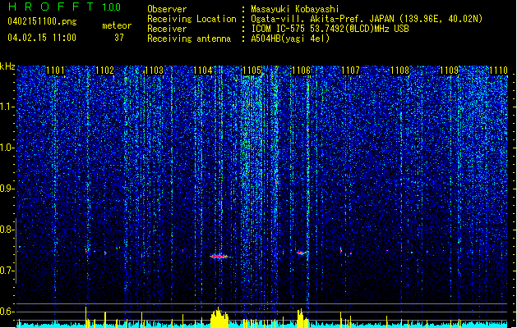
Task: Select the version number 1.0.0
Action: click(x=111, y=7)
